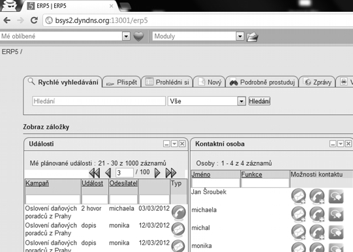
Task: Click the Hledání search button
Action: [259, 101]
